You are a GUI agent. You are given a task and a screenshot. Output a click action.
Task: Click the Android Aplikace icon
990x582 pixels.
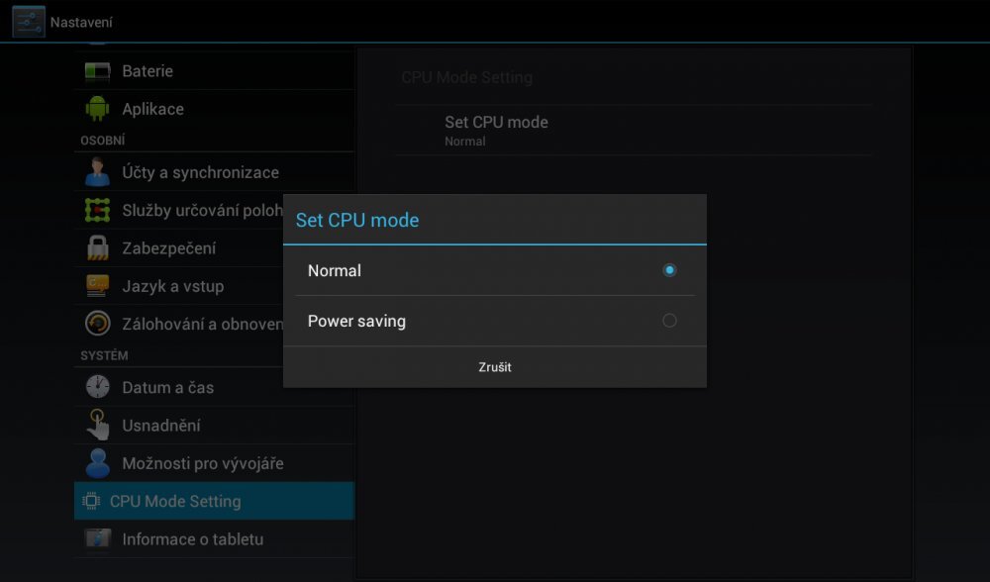tap(97, 109)
